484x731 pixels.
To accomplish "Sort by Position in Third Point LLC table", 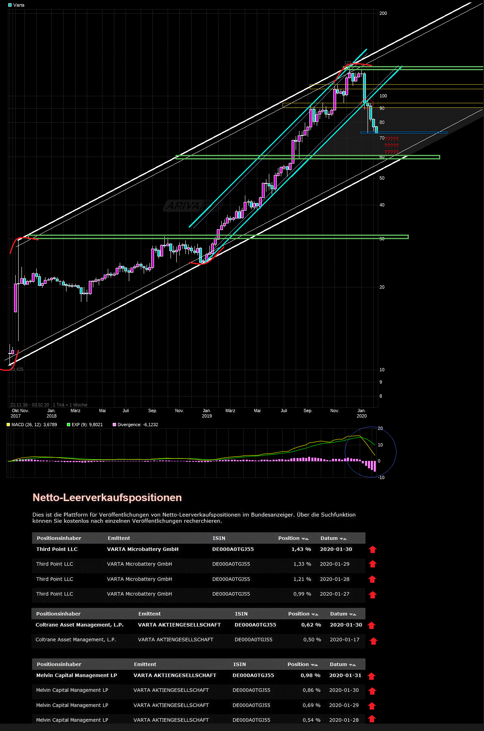I will [x=305, y=539].
